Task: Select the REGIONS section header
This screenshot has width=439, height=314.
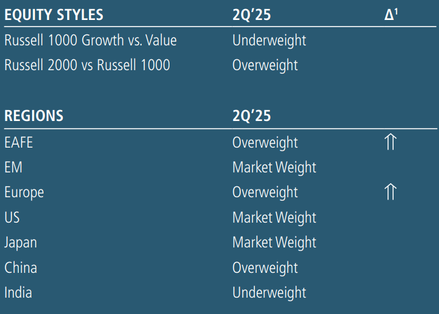Action: 34,116
